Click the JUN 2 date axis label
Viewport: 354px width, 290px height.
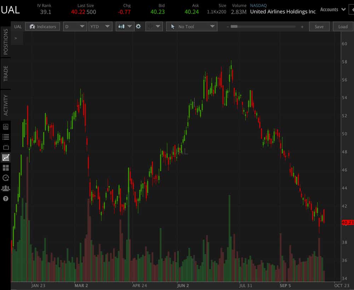point(183,285)
